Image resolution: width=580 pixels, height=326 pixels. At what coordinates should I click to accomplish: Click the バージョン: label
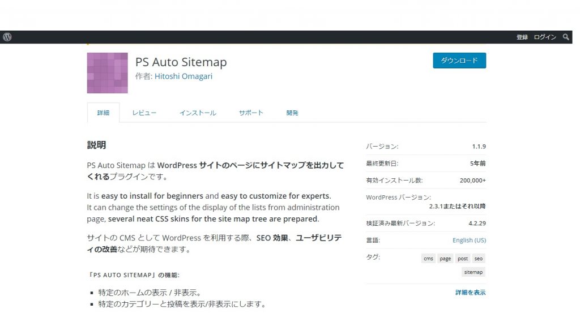pyautogui.click(x=382, y=147)
